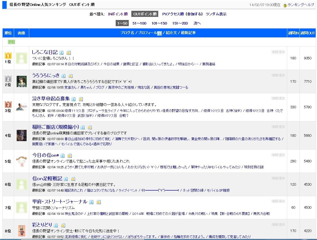Click favorite star icon beside 今日の信on*
This screenshot has height=240, width=317.
(70, 155)
